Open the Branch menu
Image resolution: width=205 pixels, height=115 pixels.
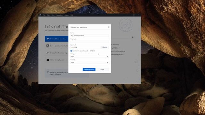pos(67,15)
